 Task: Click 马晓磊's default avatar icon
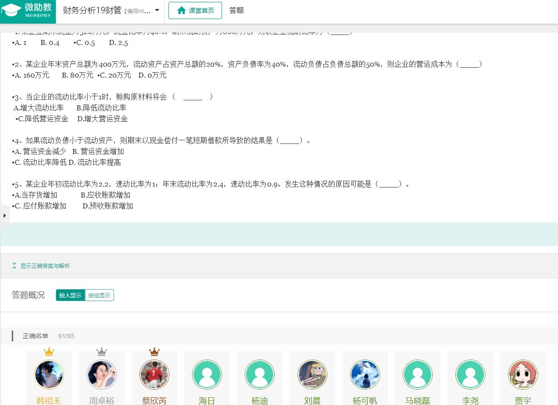[418, 375]
